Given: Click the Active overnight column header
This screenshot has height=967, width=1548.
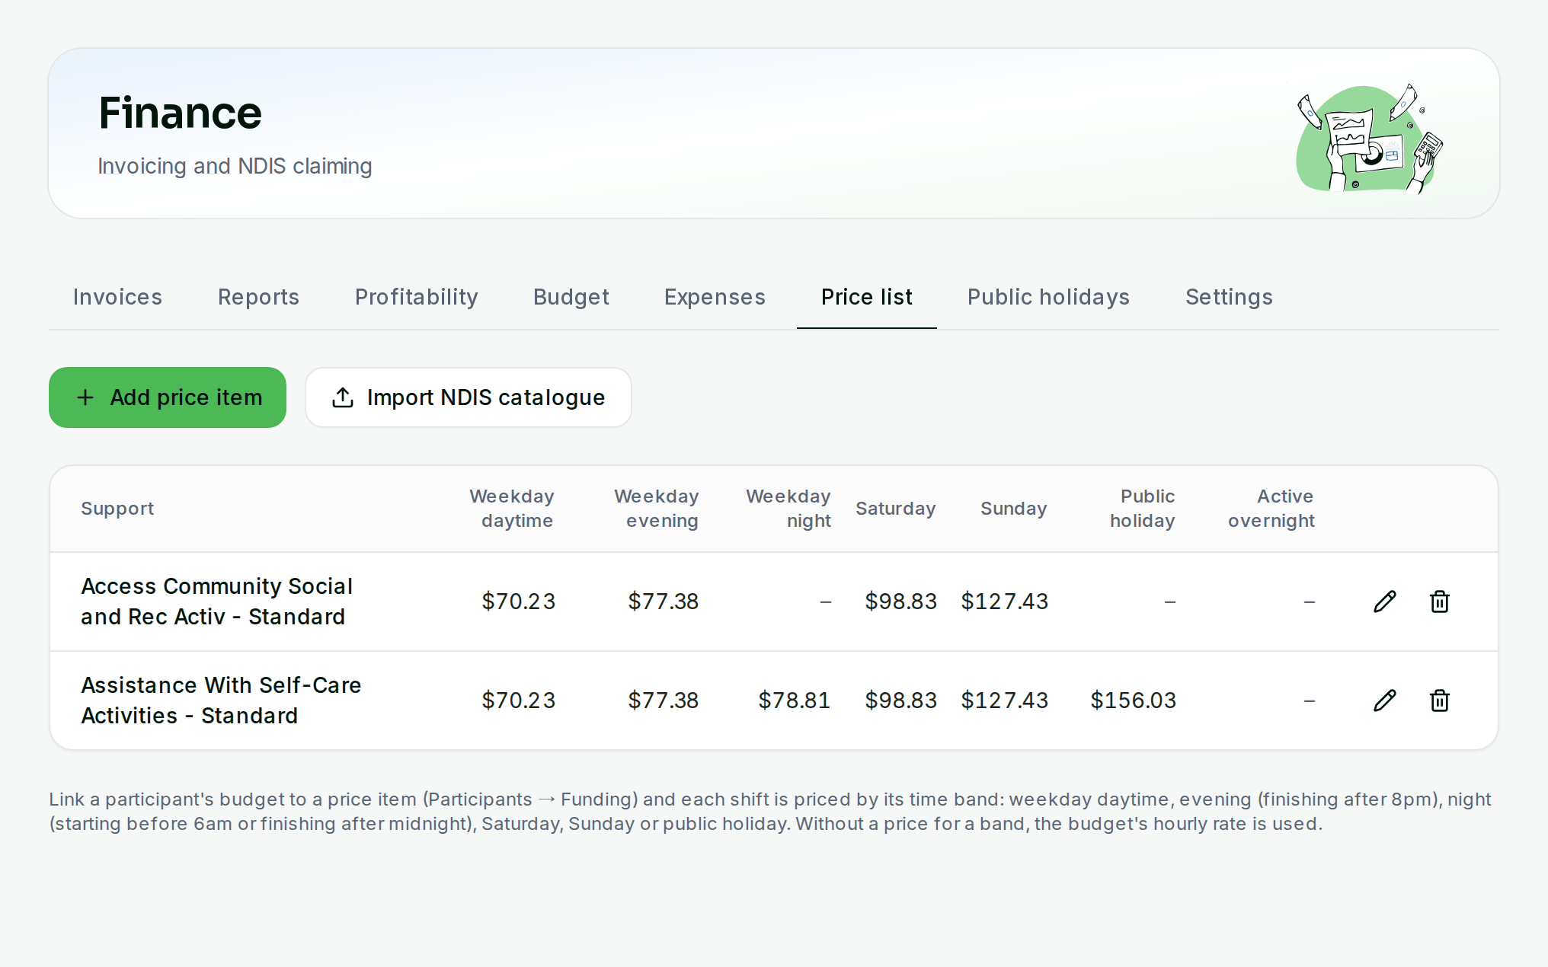Looking at the screenshot, I should click(x=1271, y=509).
